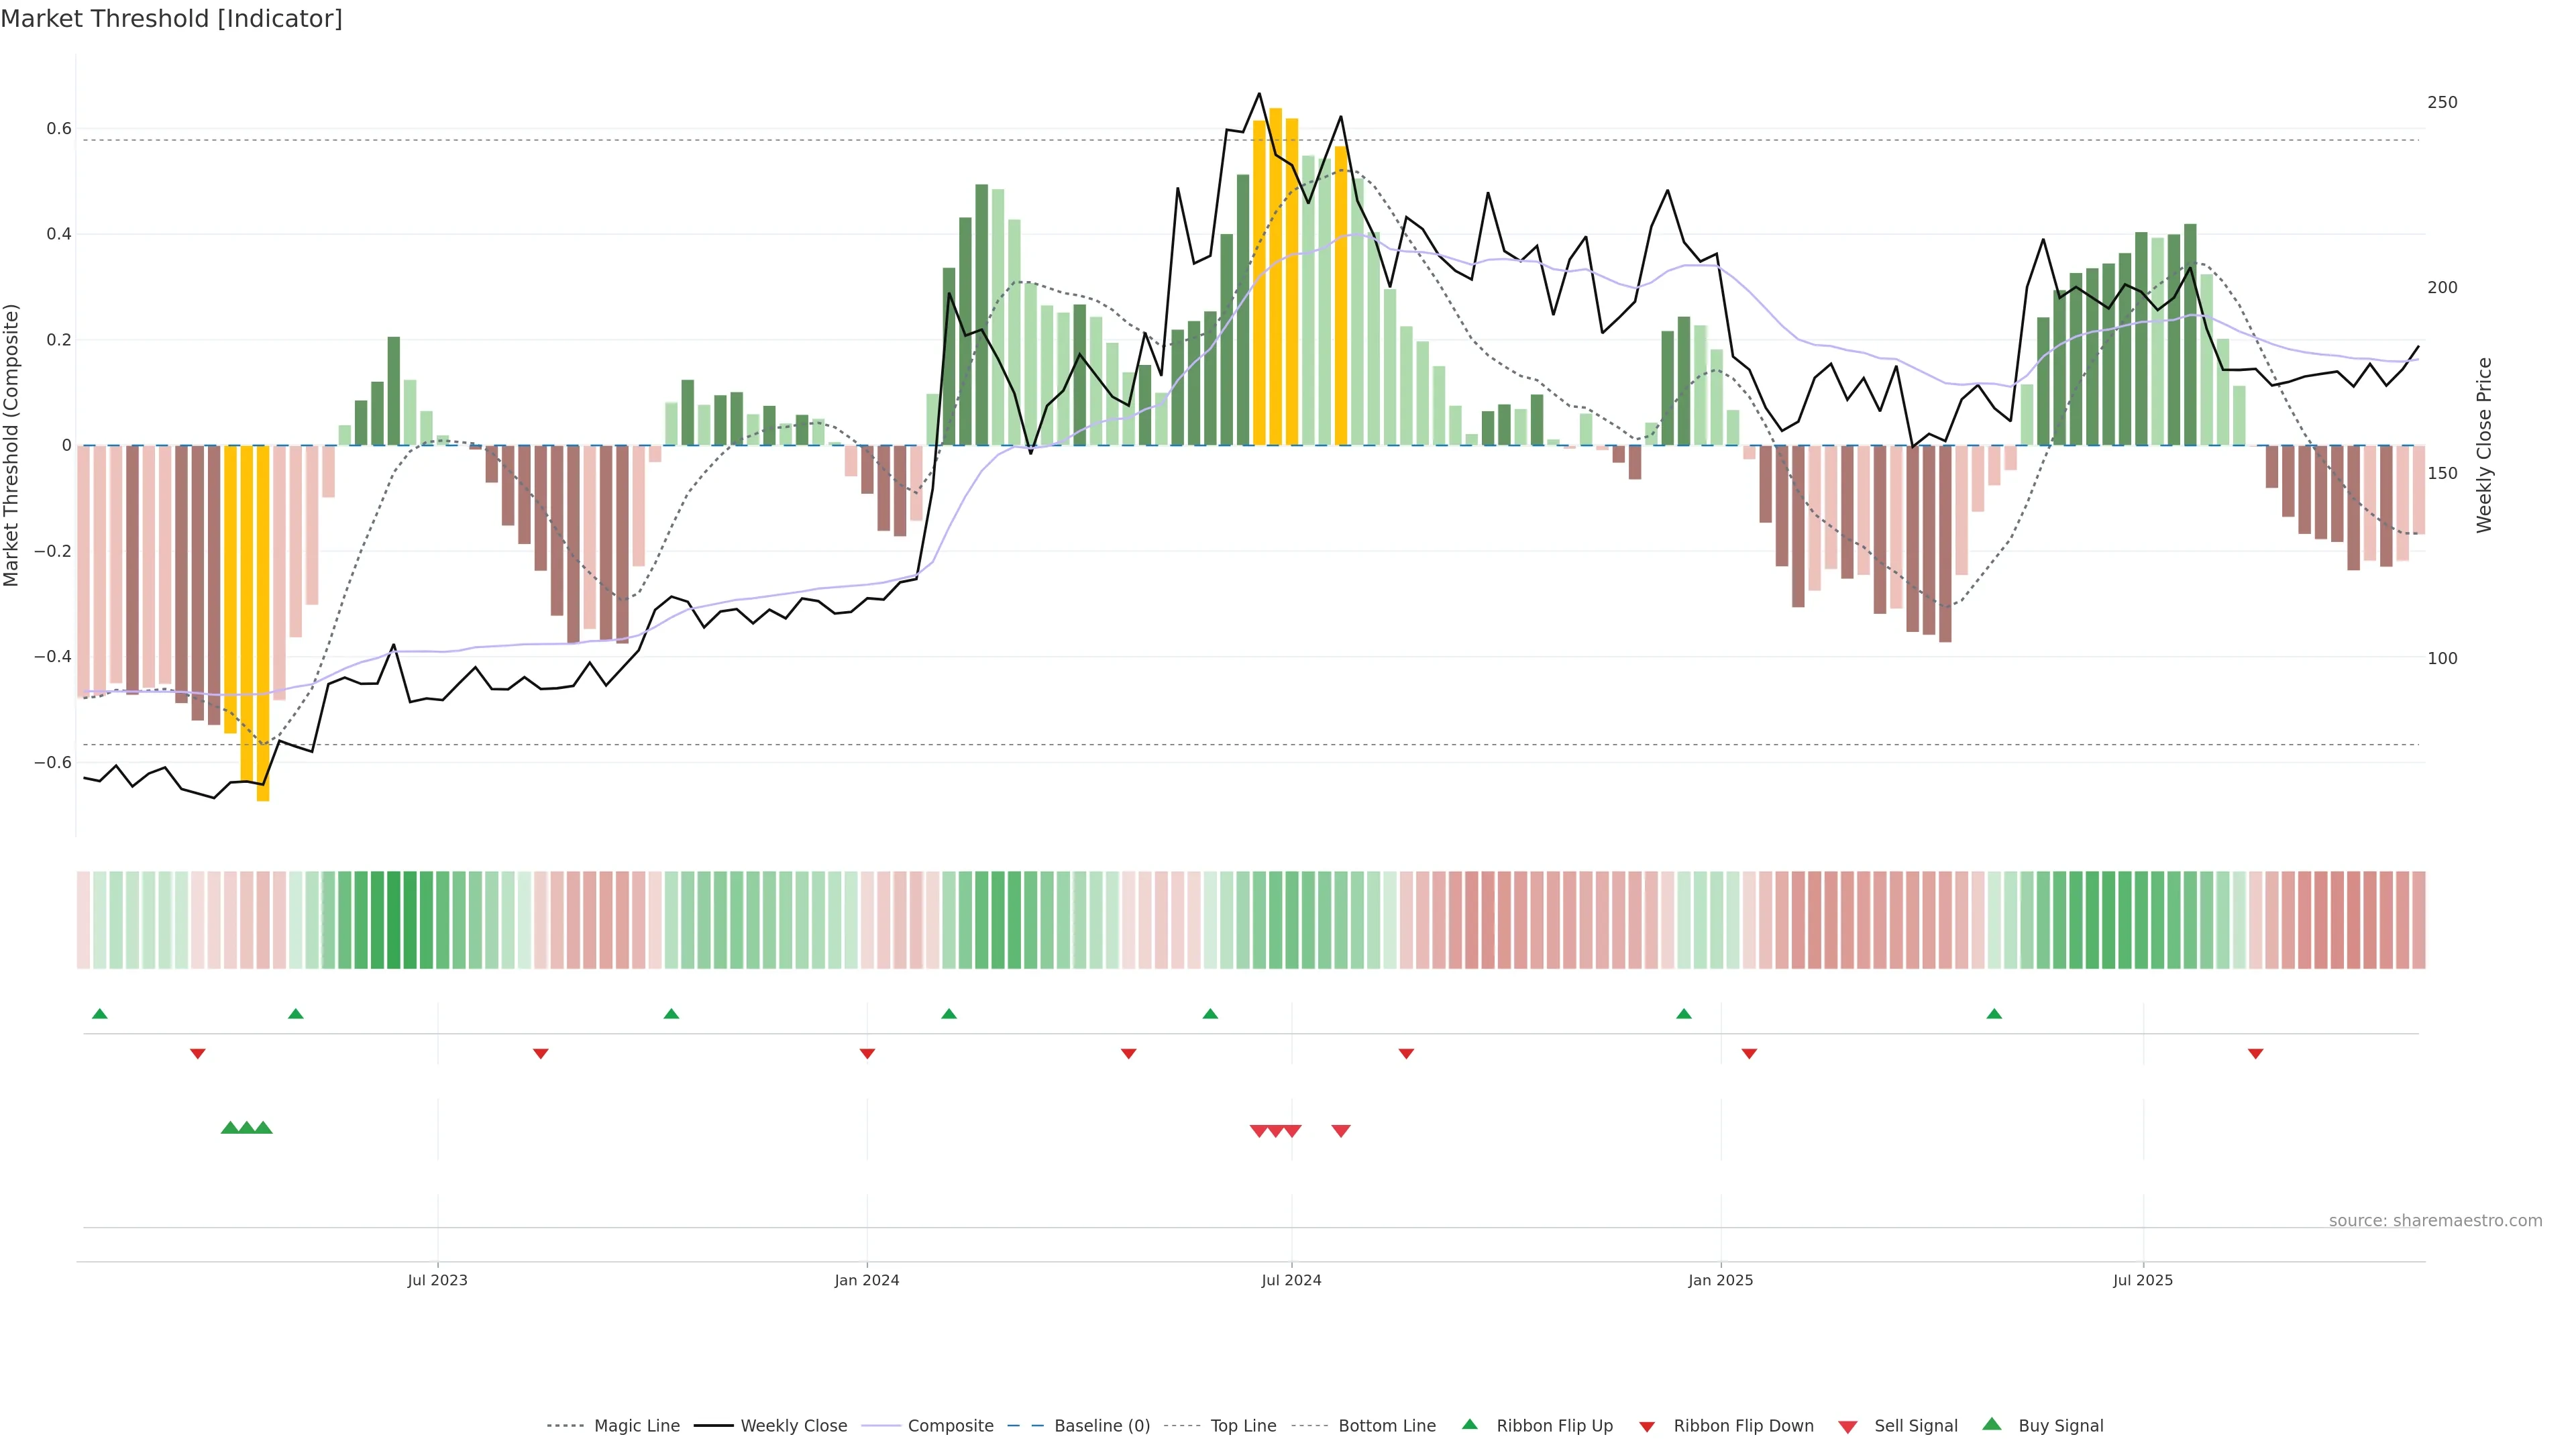Click the Weekly Close Price axis title
The image size is (2576, 1449).
2484,445
